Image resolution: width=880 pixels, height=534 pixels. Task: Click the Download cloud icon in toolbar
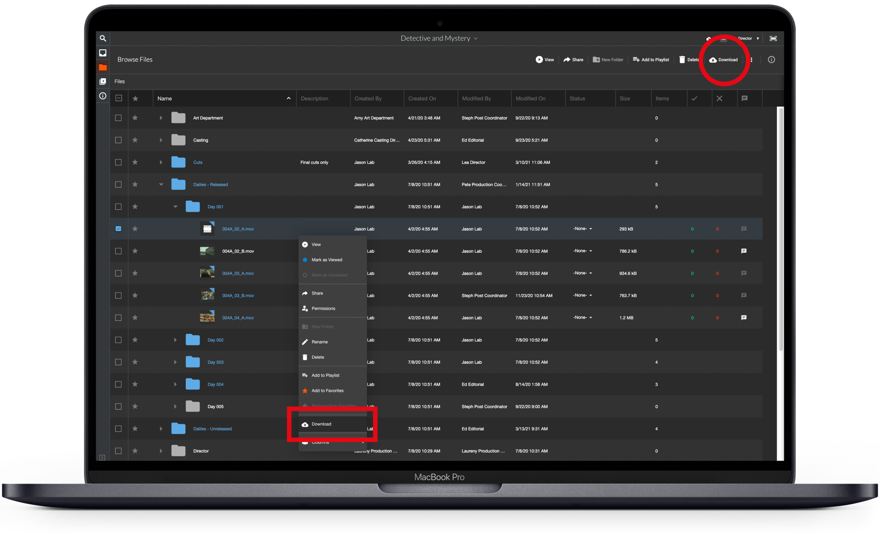(x=713, y=60)
